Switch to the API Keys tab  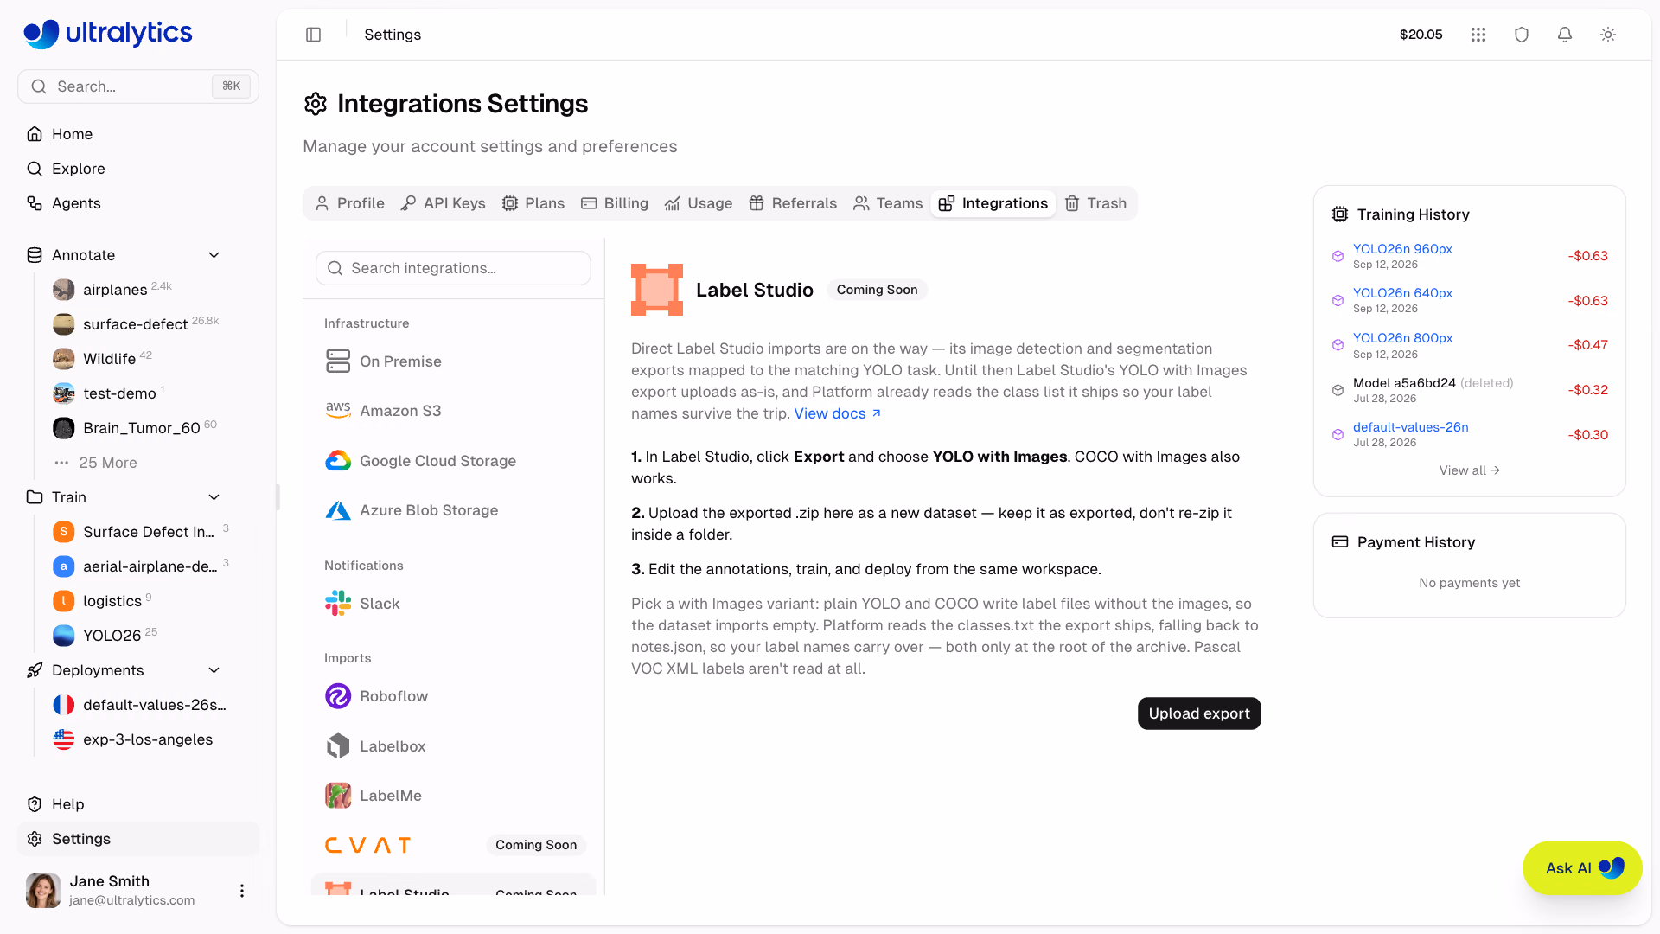coord(443,203)
